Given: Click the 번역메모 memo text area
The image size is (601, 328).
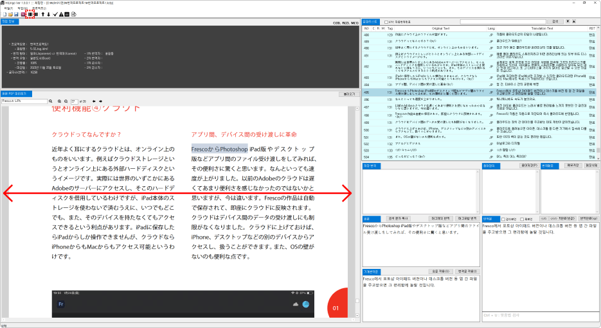Looking at the screenshot, I should [570, 191].
